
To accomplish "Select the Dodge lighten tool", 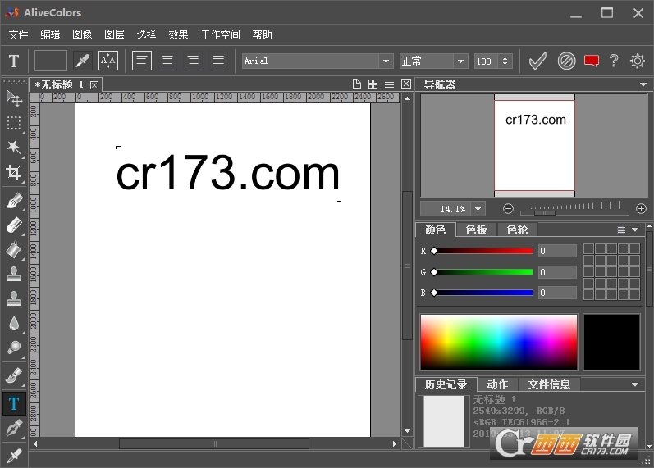I will pyautogui.click(x=14, y=348).
